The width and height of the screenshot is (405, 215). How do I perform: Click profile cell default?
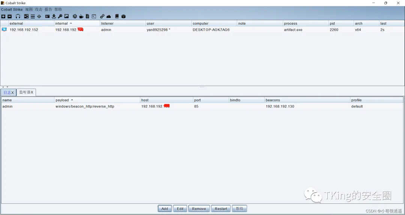pos(357,106)
